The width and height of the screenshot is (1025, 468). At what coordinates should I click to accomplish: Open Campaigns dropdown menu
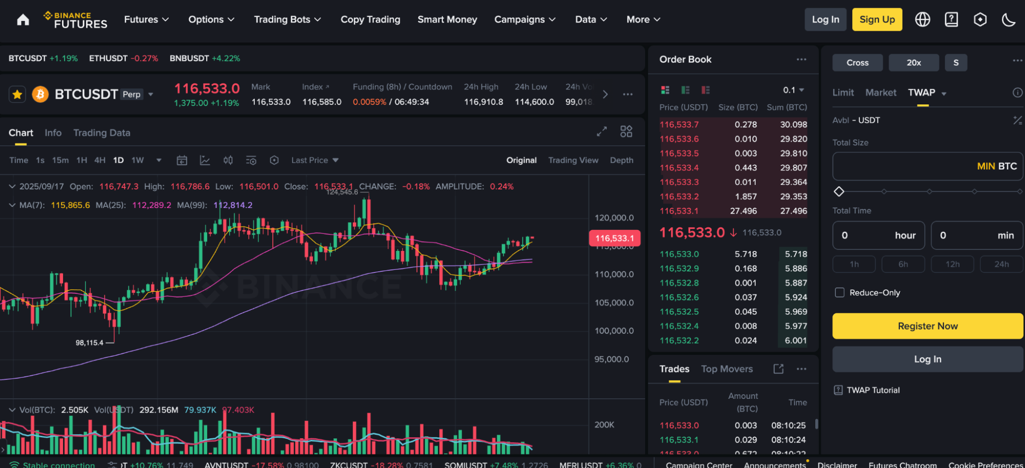click(525, 19)
